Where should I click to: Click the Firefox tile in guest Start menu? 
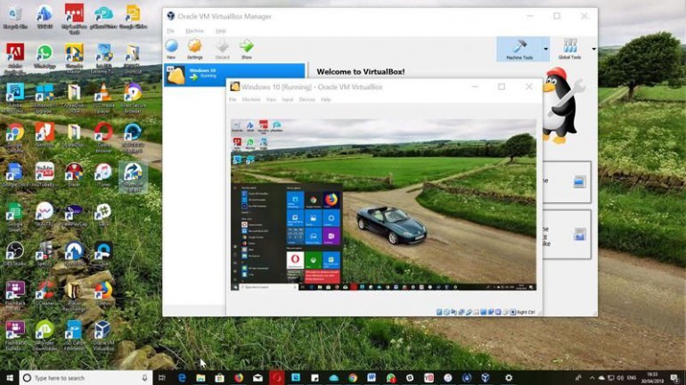[x=331, y=200]
